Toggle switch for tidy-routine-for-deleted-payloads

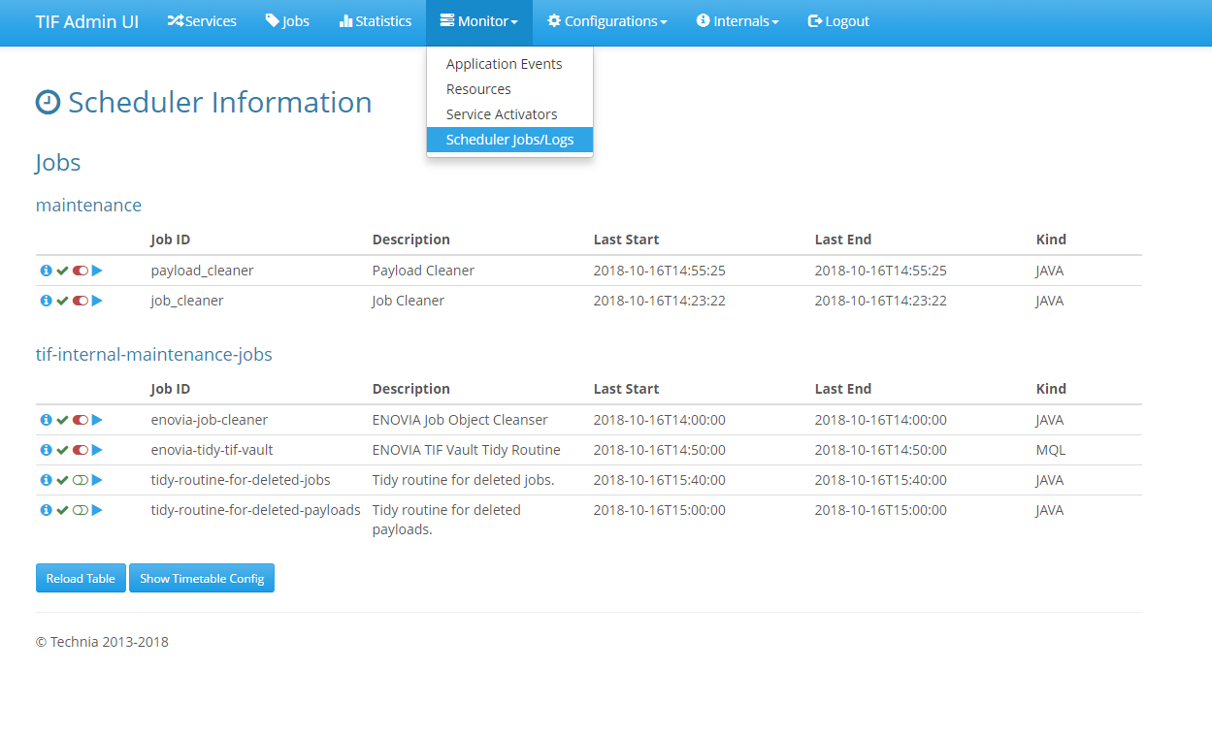point(81,510)
